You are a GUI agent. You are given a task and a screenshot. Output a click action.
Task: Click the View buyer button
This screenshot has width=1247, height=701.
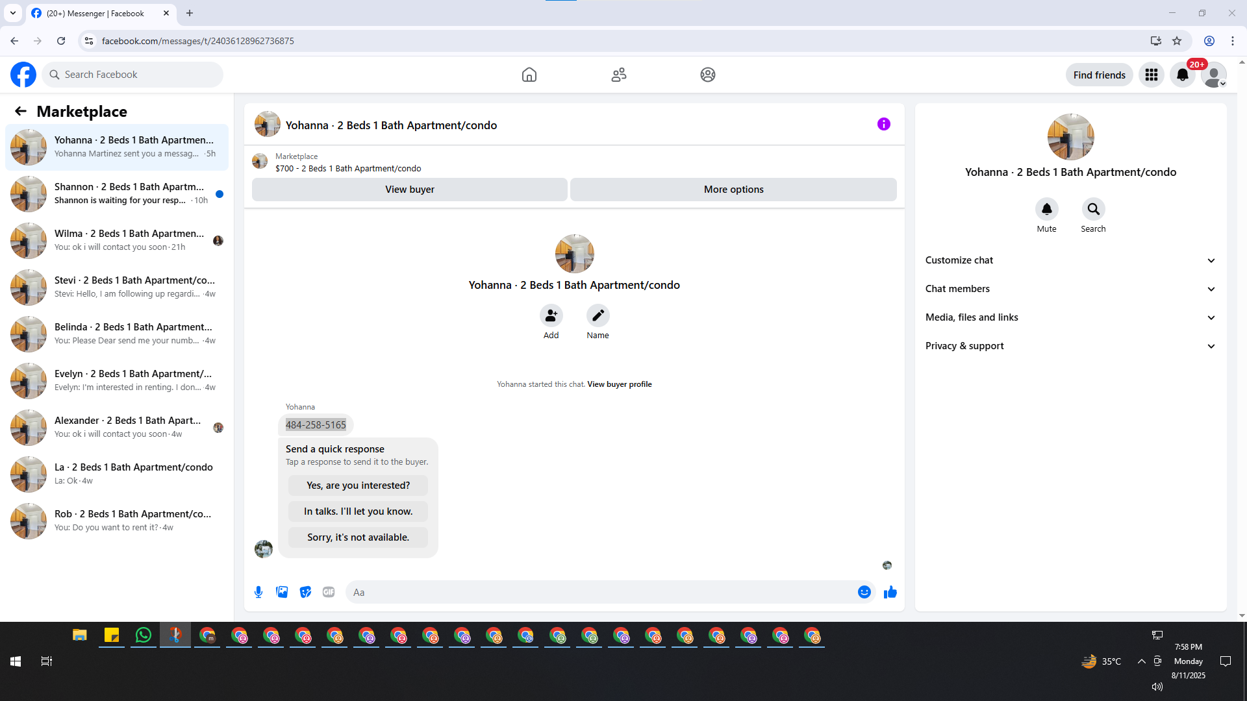[x=409, y=190]
